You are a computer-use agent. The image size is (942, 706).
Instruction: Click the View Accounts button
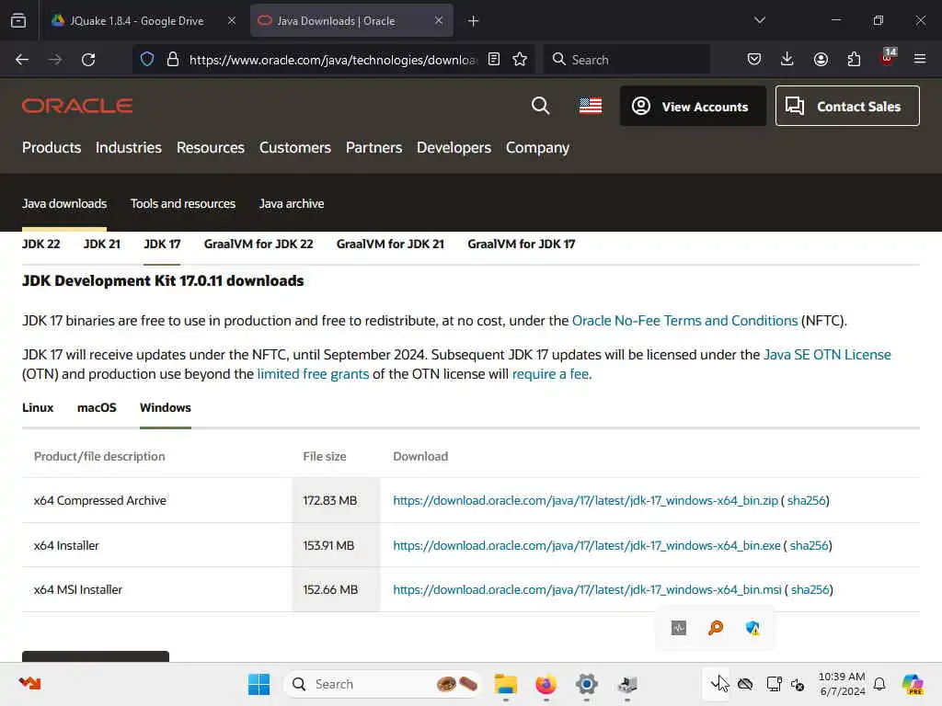pos(693,107)
